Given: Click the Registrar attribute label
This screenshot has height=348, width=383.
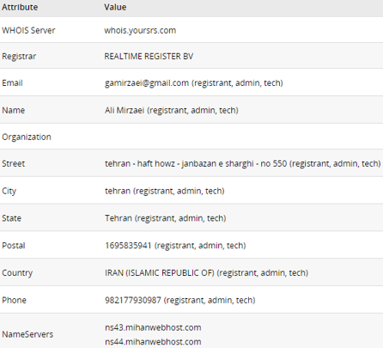Looking at the screenshot, I should coord(19,57).
